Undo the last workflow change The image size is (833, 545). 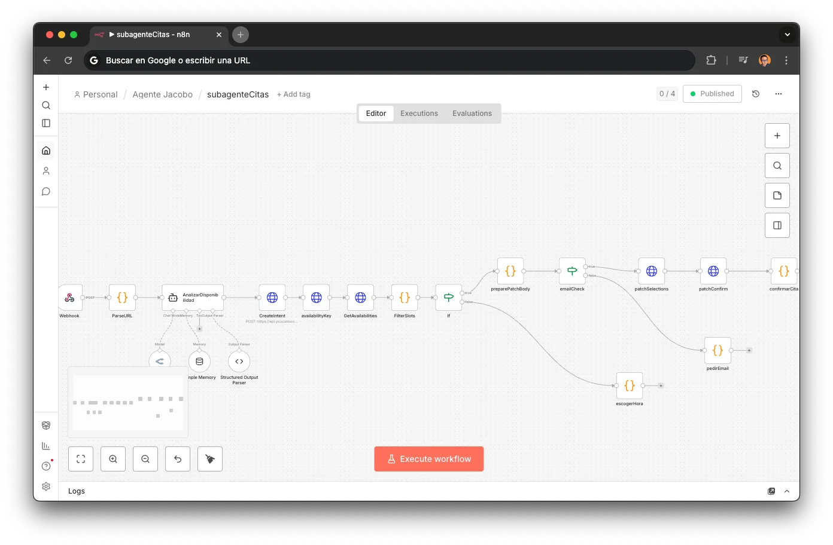(x=178, y=458)
